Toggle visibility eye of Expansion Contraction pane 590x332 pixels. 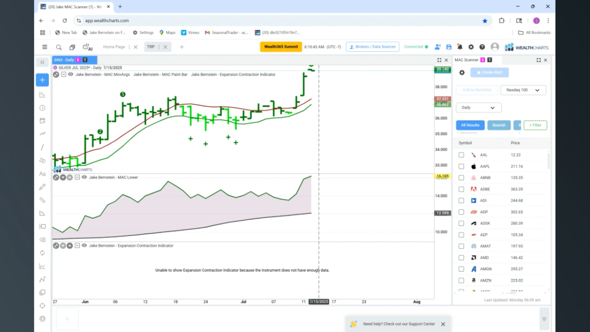click(84, 246)
